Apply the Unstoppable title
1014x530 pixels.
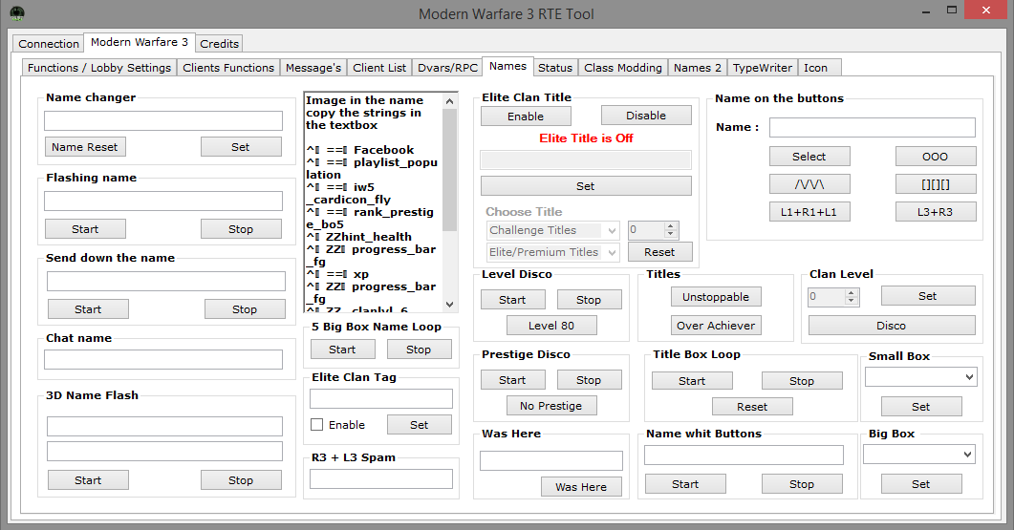(716, 297)
